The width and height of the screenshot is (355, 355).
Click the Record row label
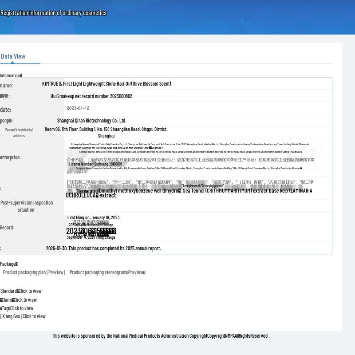pyautogui.click(x=7, y=228)
